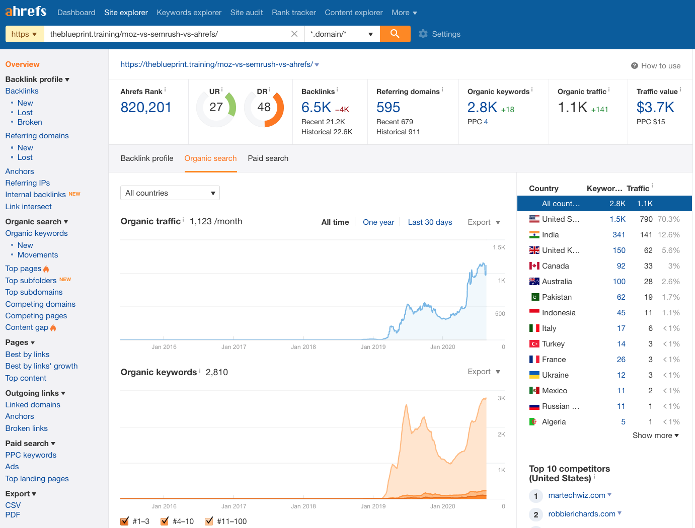Switch to the Paid search tab
This screenshot has width=695, height=528.
click(268, 158)
